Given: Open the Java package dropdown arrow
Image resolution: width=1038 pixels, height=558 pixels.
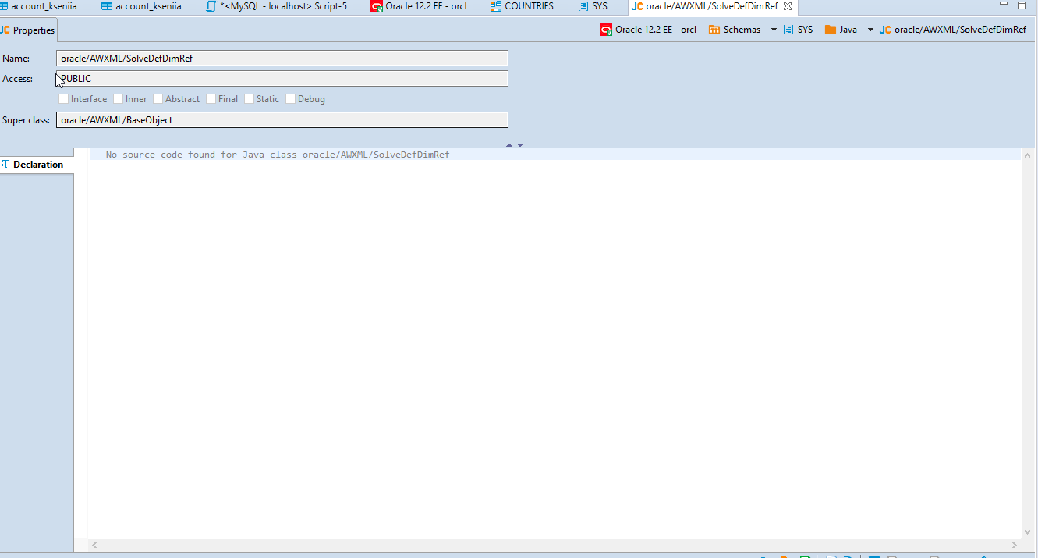Looking at the screenshot, I should [871, 30].
